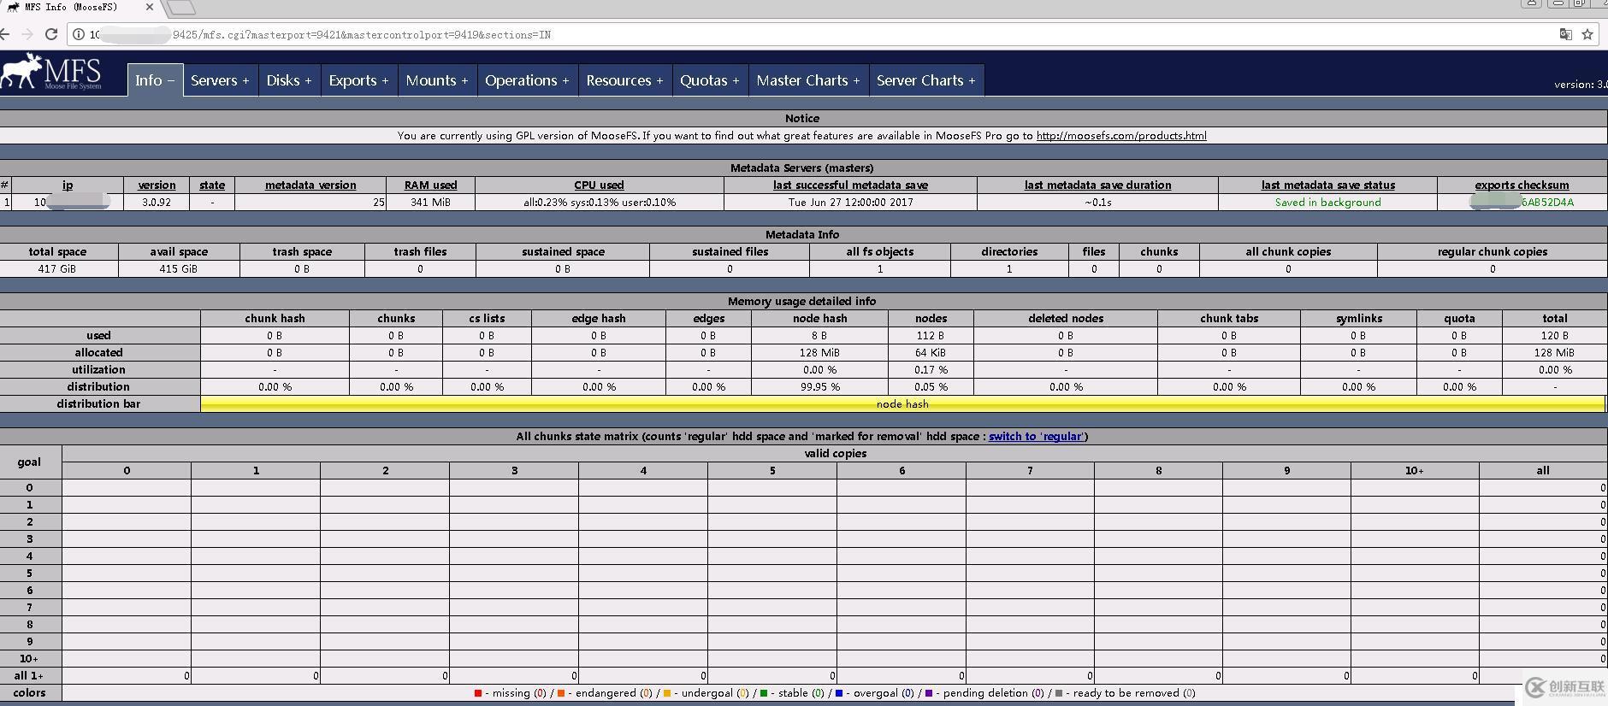
Task: Bookmark this page with the star icon
Action: (1587, 34)
